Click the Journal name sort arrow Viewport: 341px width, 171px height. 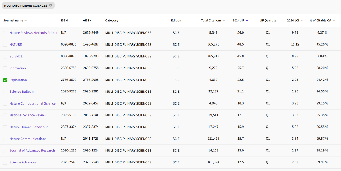click(26, 21)
